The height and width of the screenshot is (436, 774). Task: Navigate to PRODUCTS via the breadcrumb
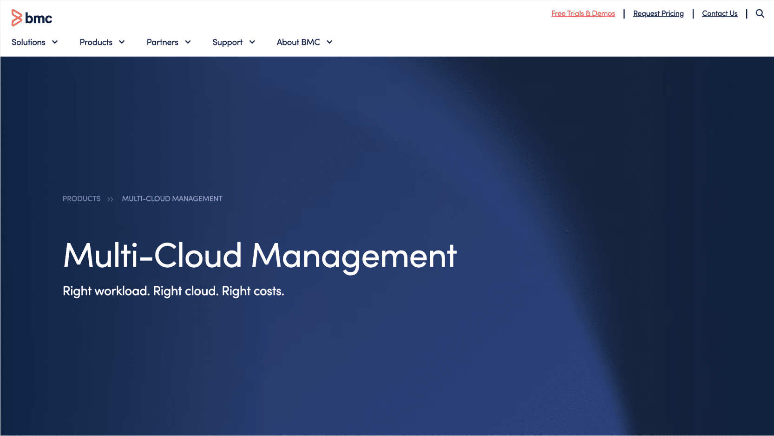81,199
